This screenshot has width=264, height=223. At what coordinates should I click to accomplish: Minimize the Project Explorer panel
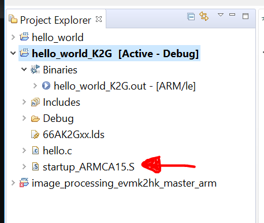click(x=232, y=14)
